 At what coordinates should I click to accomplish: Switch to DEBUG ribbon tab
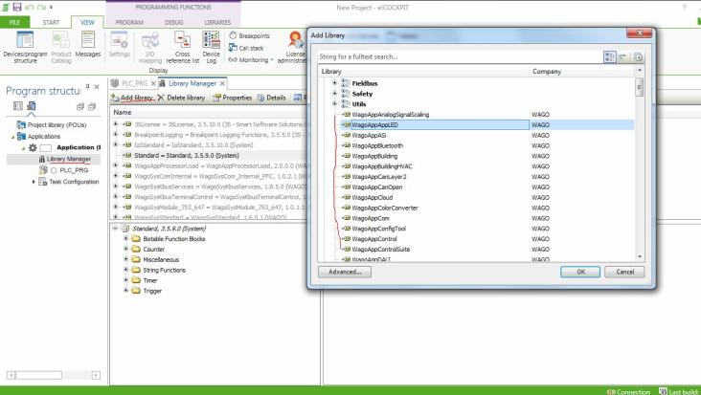pos(174,22)
